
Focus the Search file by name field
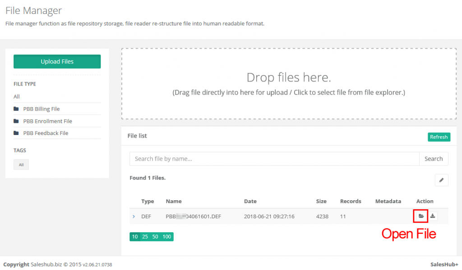(274, 159)
